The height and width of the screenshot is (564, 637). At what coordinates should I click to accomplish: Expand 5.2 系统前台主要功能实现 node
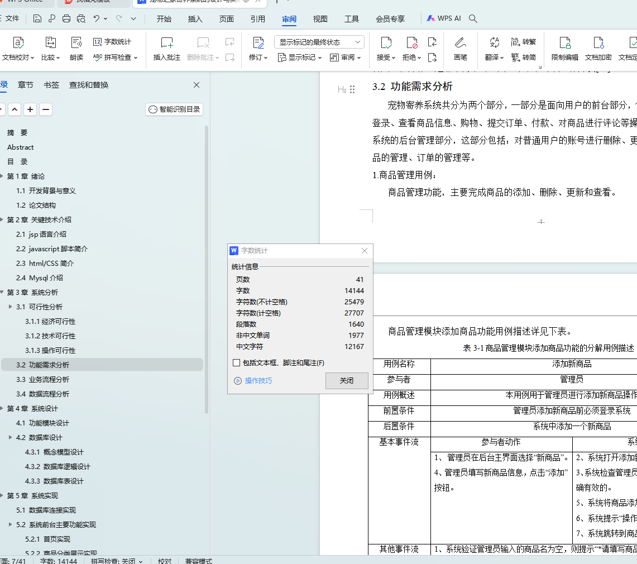tap(10, 524)
